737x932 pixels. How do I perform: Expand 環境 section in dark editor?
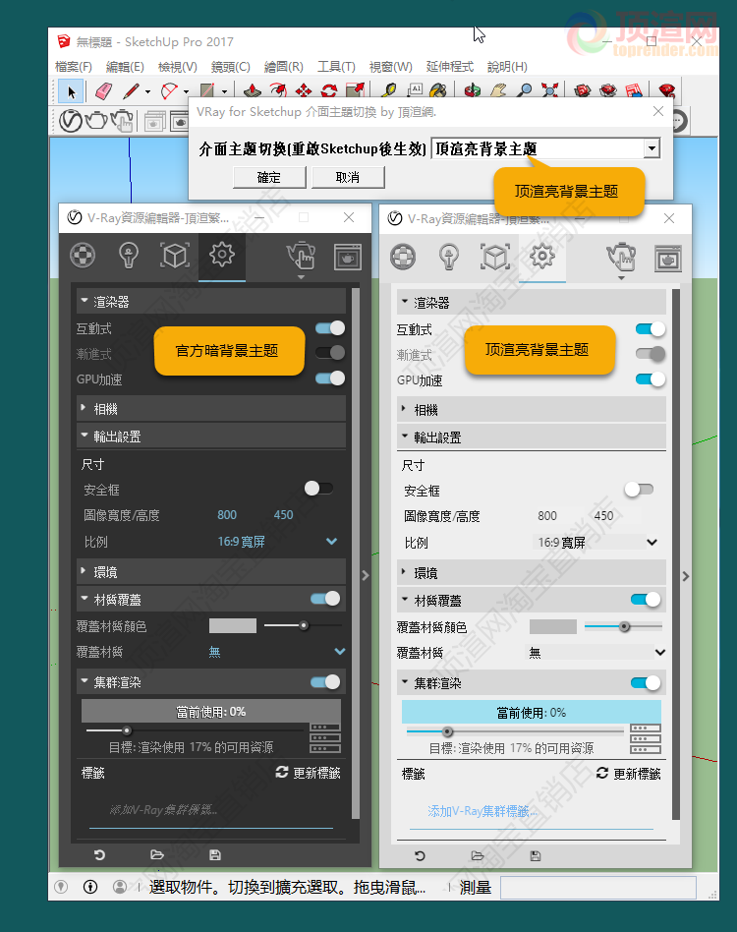pos(211,572)
